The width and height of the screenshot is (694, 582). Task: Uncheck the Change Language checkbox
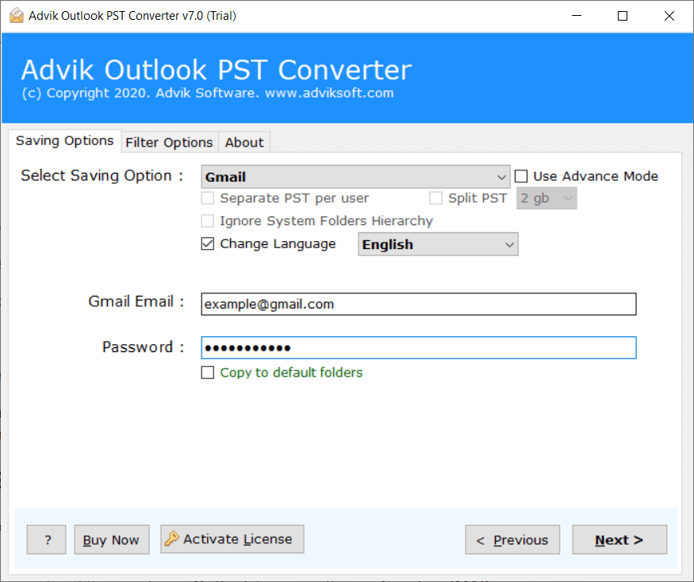208,243
